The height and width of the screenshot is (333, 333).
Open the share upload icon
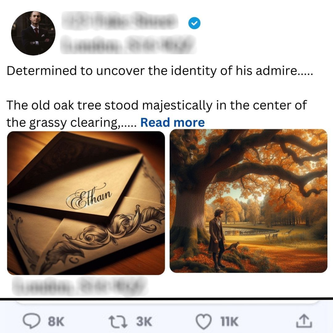[x=304, y=321]
